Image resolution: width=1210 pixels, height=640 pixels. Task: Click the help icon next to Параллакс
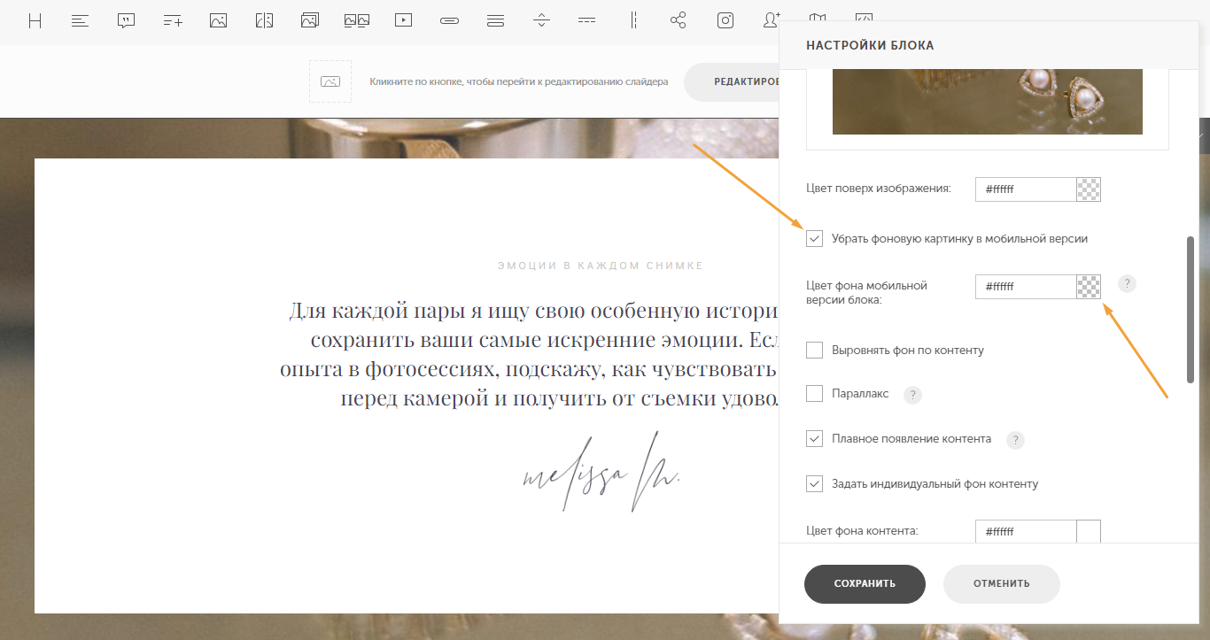[912, 395]
